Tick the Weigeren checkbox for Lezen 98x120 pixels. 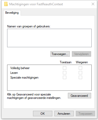pos(80,73)
